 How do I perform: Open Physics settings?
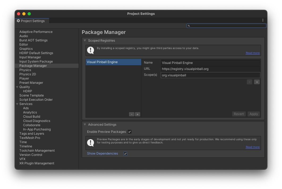click(x=25, y=70)
